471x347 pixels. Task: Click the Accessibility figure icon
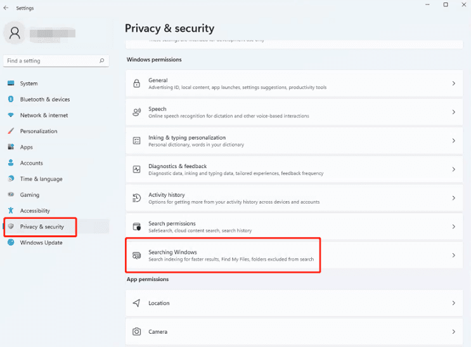pos(11,211)
